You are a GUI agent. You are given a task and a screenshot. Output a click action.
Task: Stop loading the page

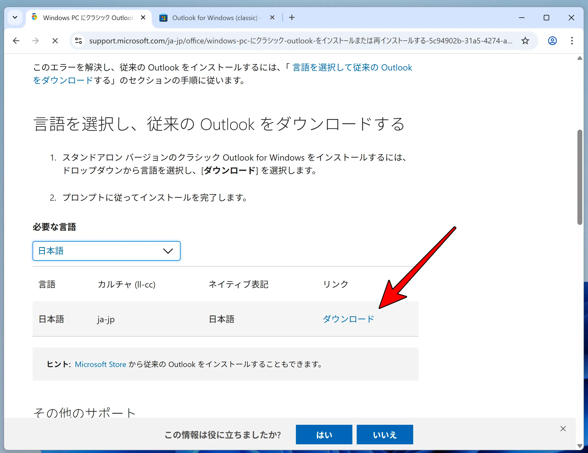point(55,41)
